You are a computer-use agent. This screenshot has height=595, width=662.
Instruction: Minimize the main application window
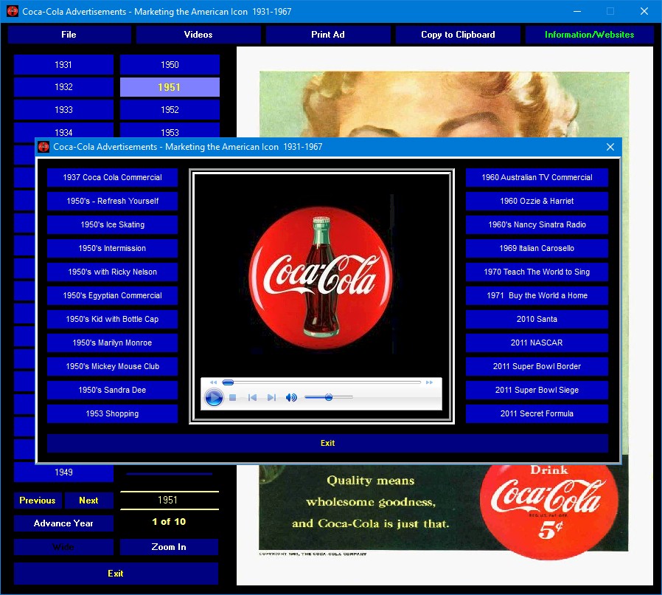pos(577,11)
